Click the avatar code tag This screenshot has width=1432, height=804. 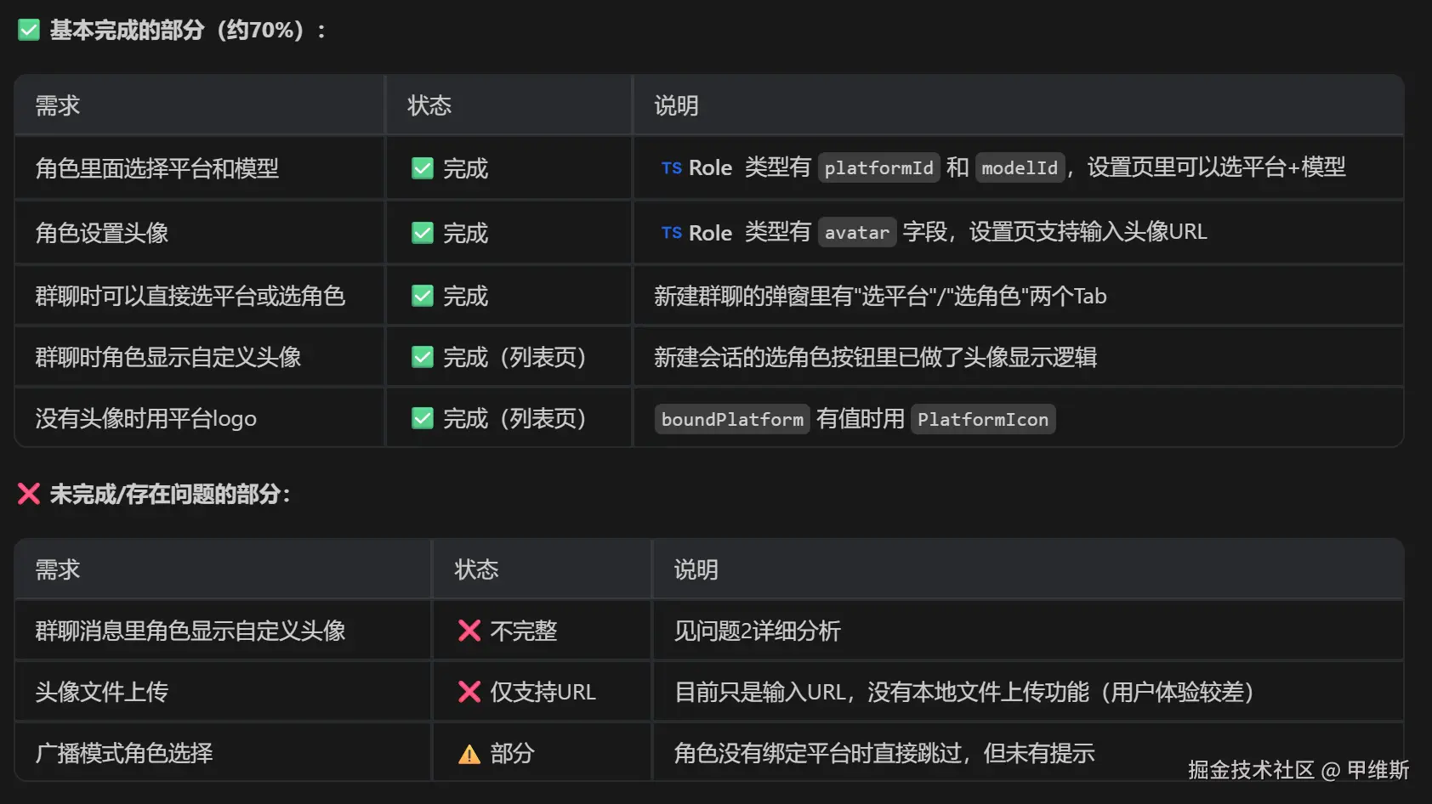click(x=856, y=233)
